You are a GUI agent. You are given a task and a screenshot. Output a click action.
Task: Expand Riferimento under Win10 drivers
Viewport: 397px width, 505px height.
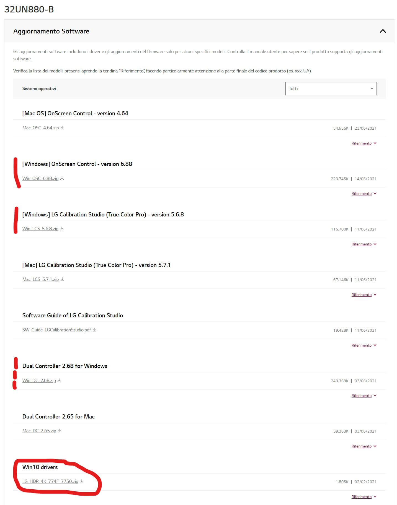[x=364, y=497]
